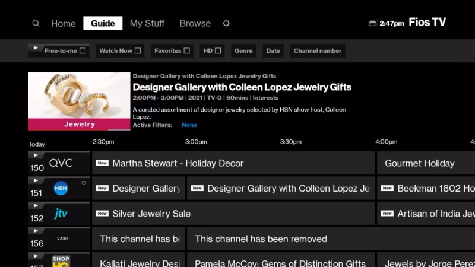The image size is (475, 267).
Task: Toggle the Watch Now filter checkbox
Action: [x=138, y=51]
